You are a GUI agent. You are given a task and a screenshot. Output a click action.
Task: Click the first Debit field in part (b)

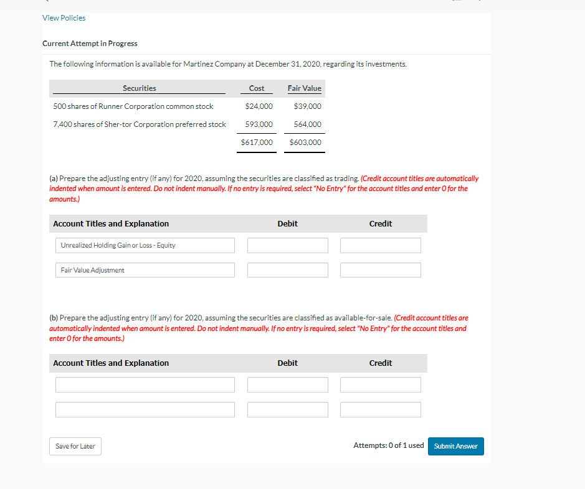(x=287, y=384)
